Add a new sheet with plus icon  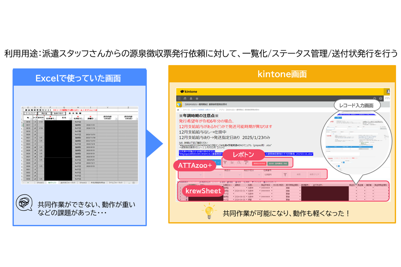(x=134, y=183)
